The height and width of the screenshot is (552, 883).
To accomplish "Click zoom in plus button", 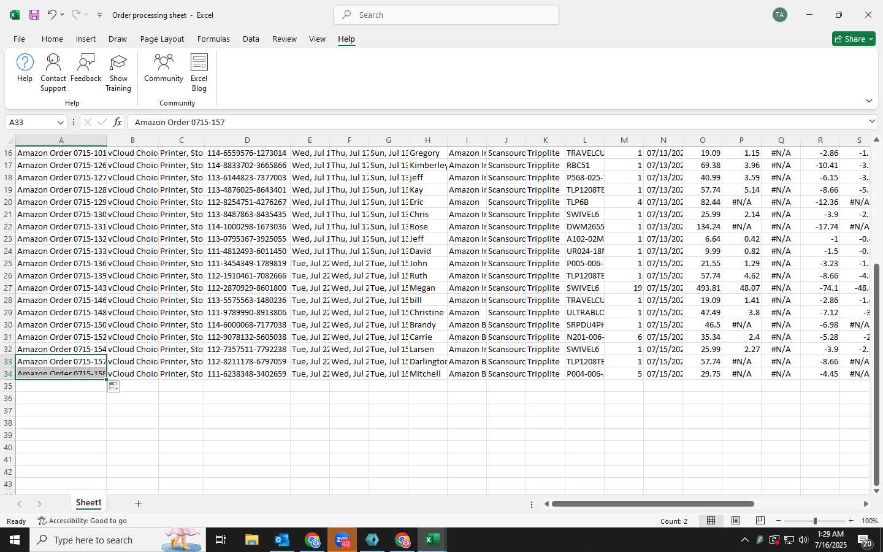I will tap(851, 521).
